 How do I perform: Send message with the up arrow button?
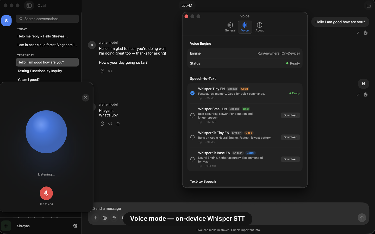pos(362,218)
